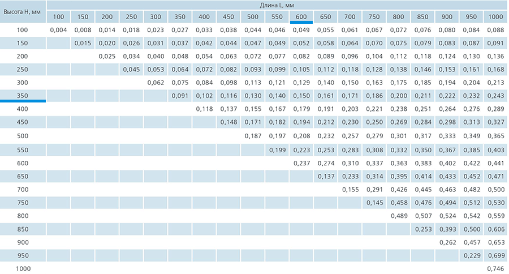509x274 pixels.
Task: Select height row header 100
Action: point(23,30)
